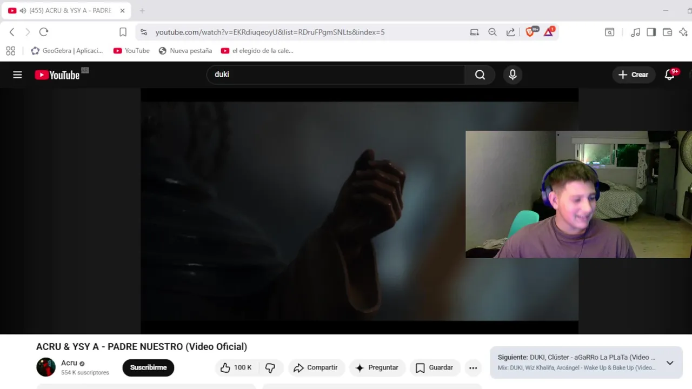
Task: Click the Compartir button
Action: [x=316, y=367]
